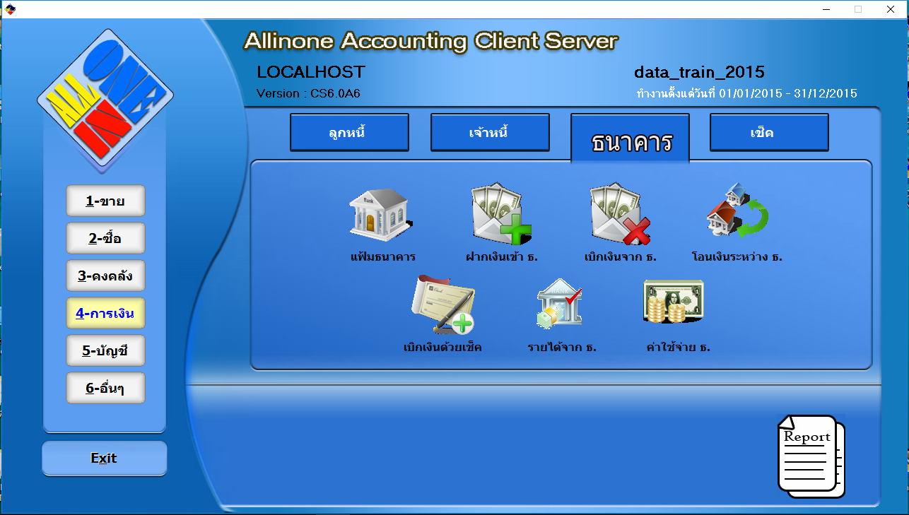Close the application window
Viewport: 909px width, 515px height.
tap(891, 9)
